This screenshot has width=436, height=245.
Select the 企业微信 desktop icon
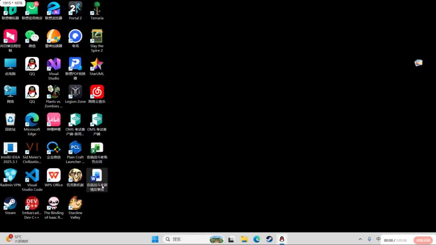tap(54, 150)
